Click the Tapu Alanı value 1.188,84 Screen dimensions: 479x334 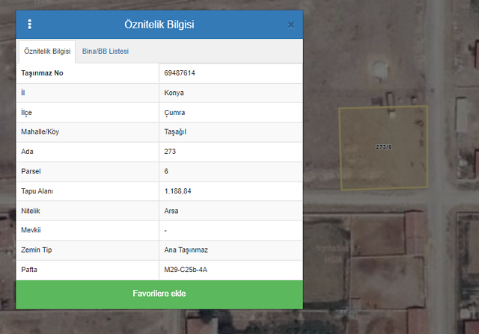point(178,191)
